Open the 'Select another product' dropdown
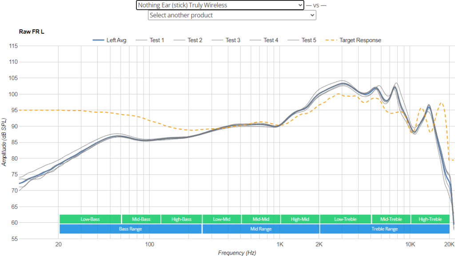 [232, 16]
